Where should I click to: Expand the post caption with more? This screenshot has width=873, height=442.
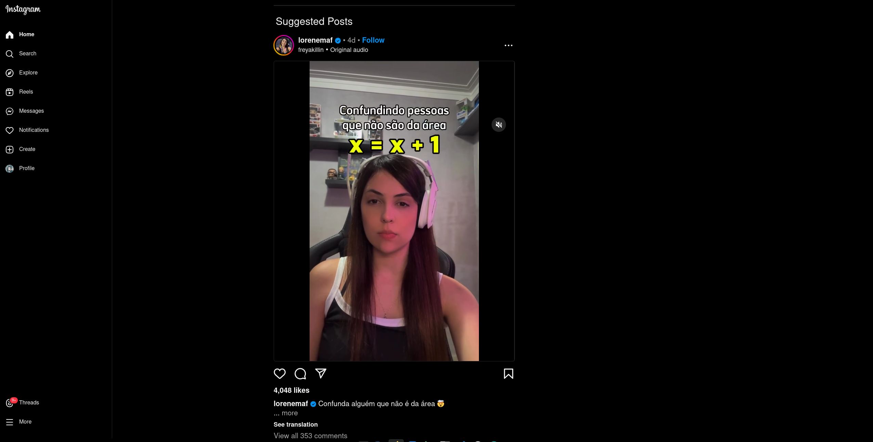pos(288,413)
